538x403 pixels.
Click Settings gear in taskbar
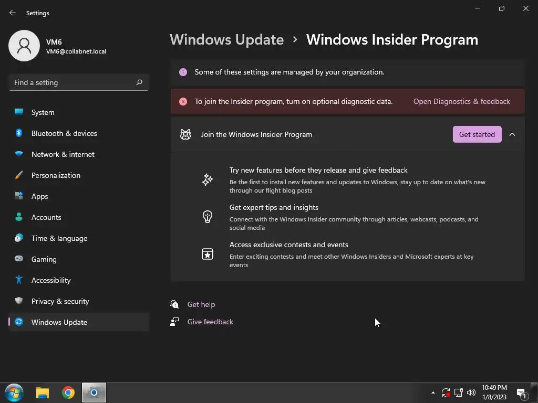pos(94,393)
